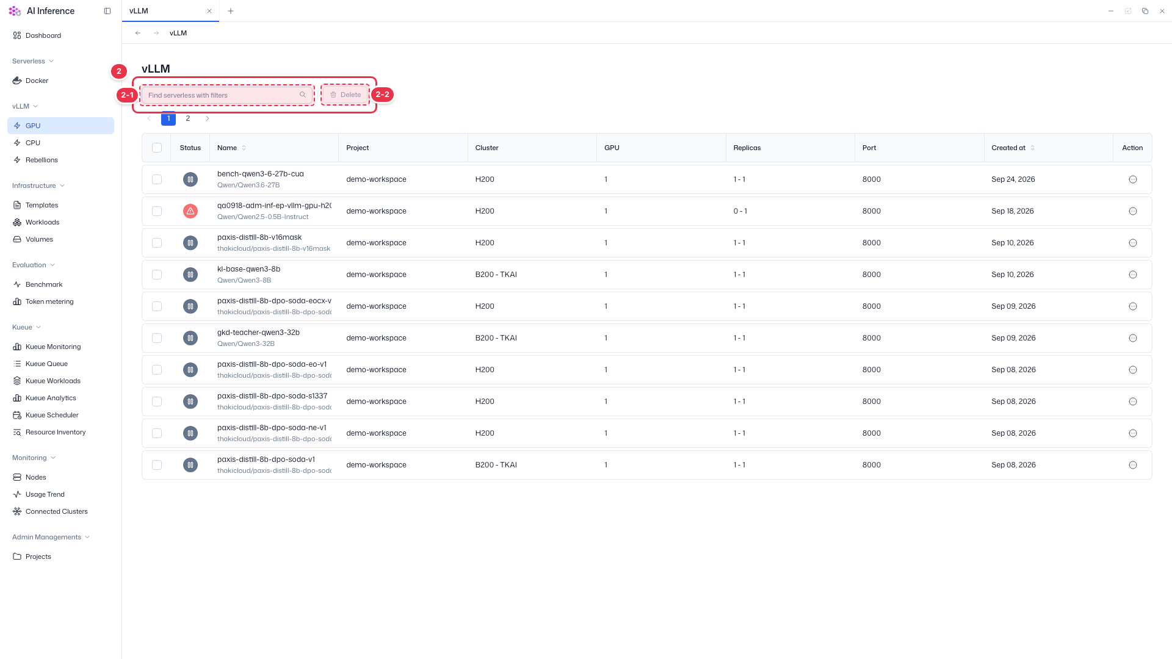This screenshot has height=659, width=1172.
Task: Select checkbox for paxis-distill-8b-v16mask
Action: 157,243
